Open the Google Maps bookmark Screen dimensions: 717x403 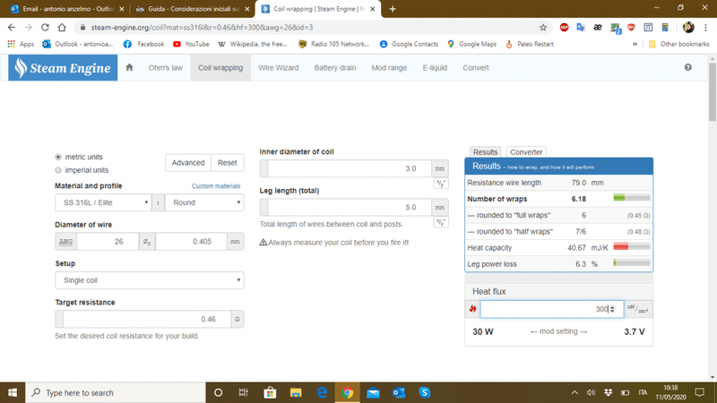(x=471, y=44)
